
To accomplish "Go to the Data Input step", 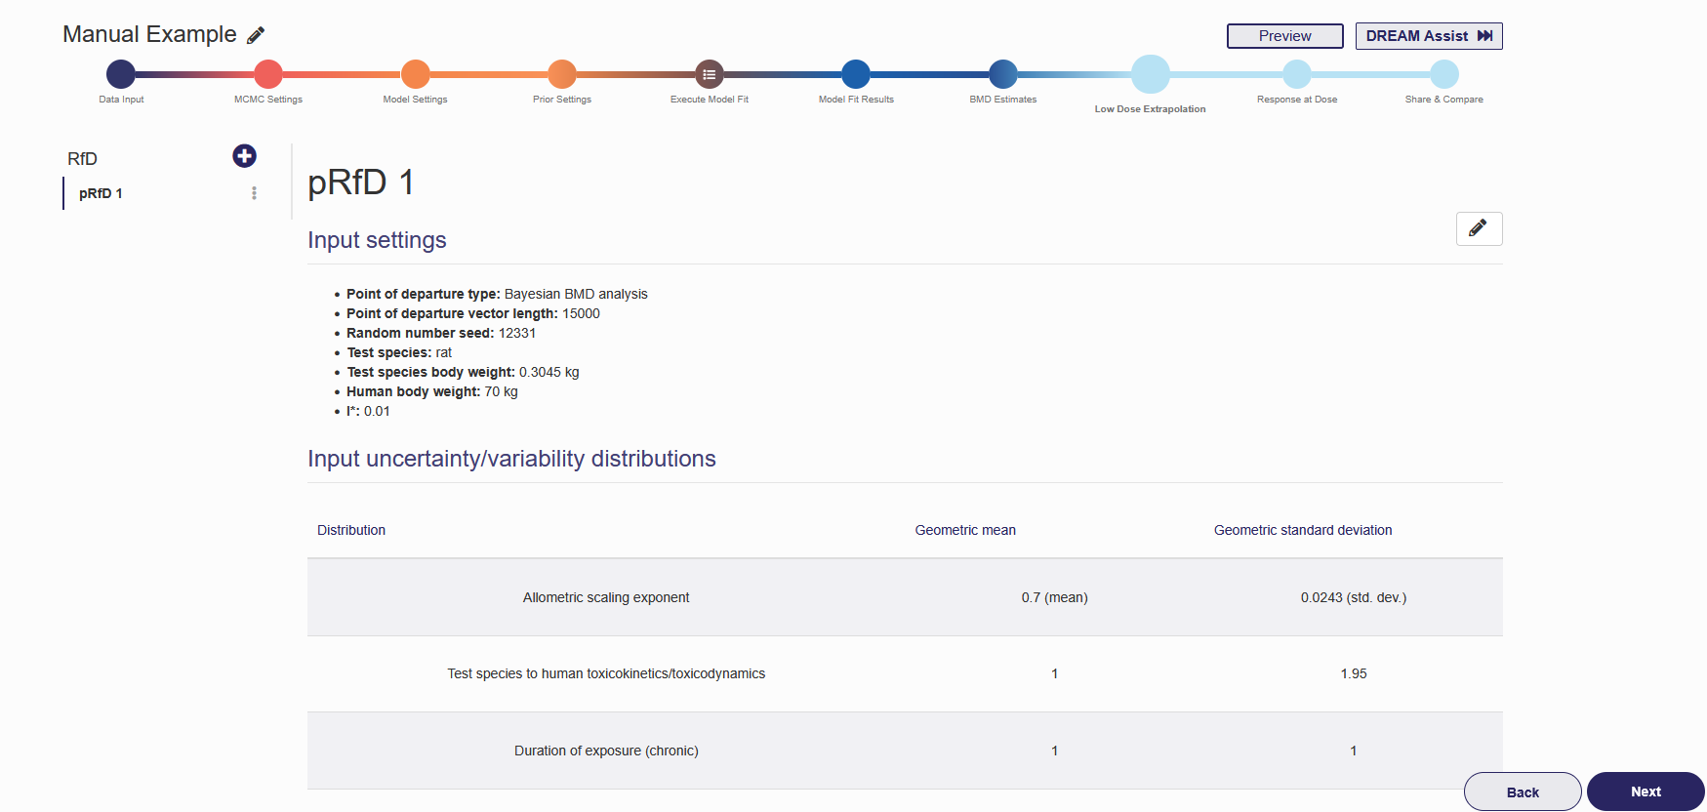I will tap(121, 74).
